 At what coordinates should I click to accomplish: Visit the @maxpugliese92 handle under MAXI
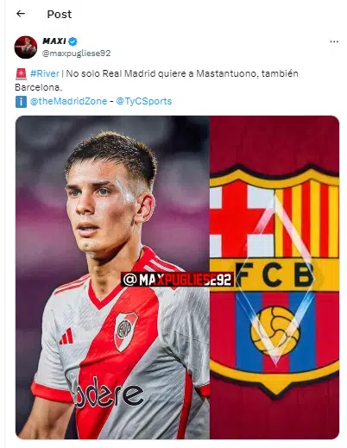pyautogui.click(x=76, y=54)
